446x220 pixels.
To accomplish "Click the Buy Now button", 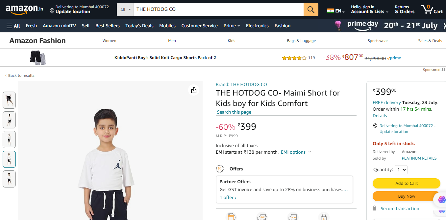I will [x=406, y=196].
